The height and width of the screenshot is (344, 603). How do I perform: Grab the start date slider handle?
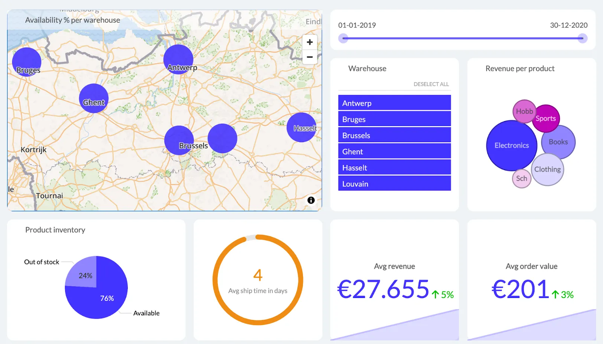point(343,38)
